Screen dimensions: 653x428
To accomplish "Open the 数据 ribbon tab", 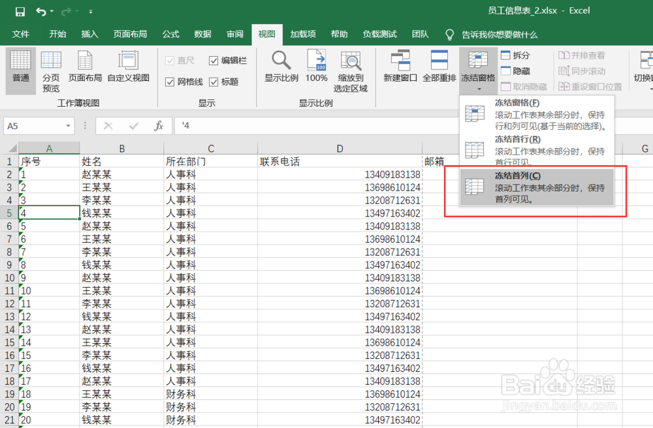I will pos(202,34).
